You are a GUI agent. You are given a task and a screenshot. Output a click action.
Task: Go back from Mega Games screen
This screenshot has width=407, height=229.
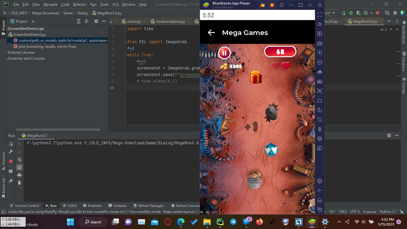pos(211,33)
